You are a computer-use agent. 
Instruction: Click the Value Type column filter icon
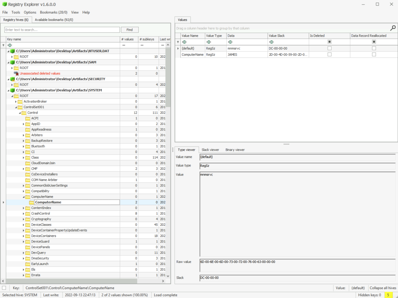click(x=209, y=42)
